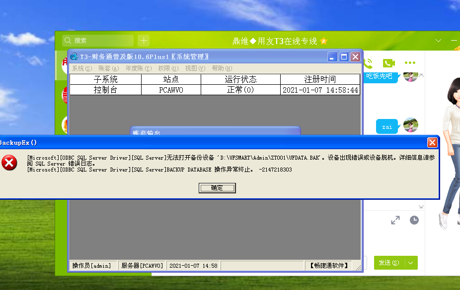This screenshot has height=290, width=460.
Task: Minimize the T3 系统管理 window
Action: coord(332,57)
